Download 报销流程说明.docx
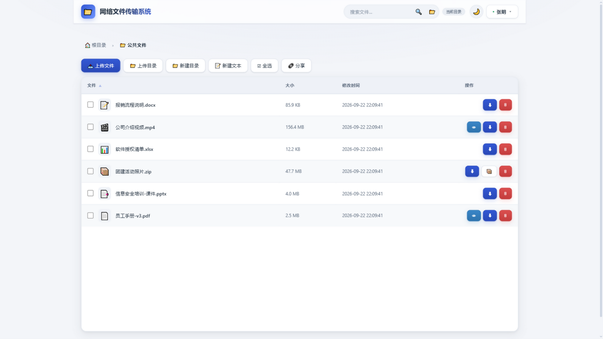Screen dimensions: 603x339 pyautogui.click(x=490, y=105)
